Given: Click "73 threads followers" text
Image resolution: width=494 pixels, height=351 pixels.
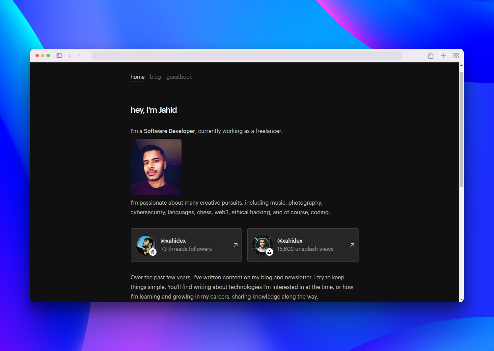Looking at the screenshot, I should [186, 249].
